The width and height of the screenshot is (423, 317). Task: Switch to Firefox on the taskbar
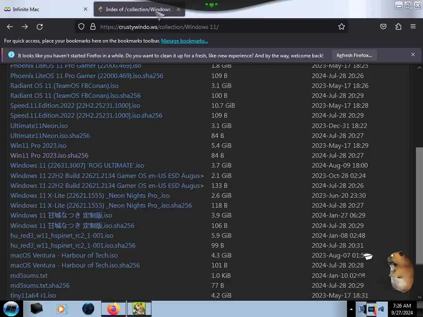(x=114, y=309)
